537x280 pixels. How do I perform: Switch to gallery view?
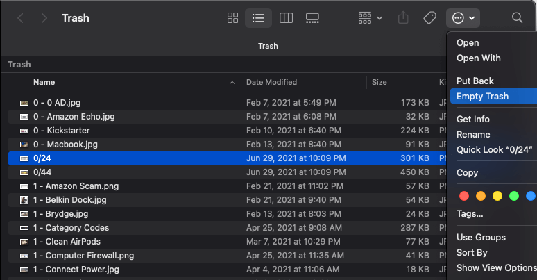[312, 18]
